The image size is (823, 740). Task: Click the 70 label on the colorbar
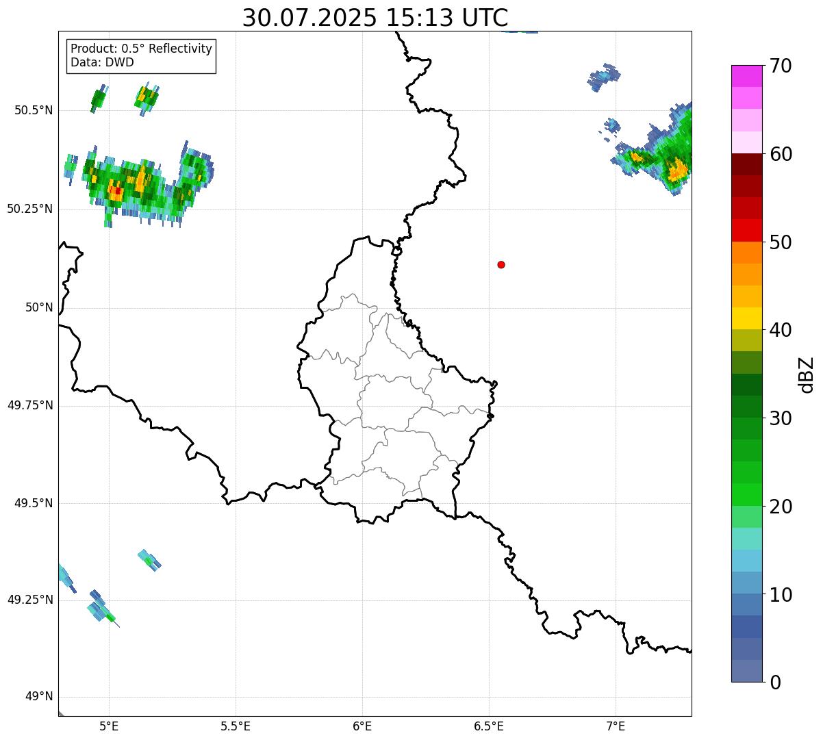click(781, 66)
